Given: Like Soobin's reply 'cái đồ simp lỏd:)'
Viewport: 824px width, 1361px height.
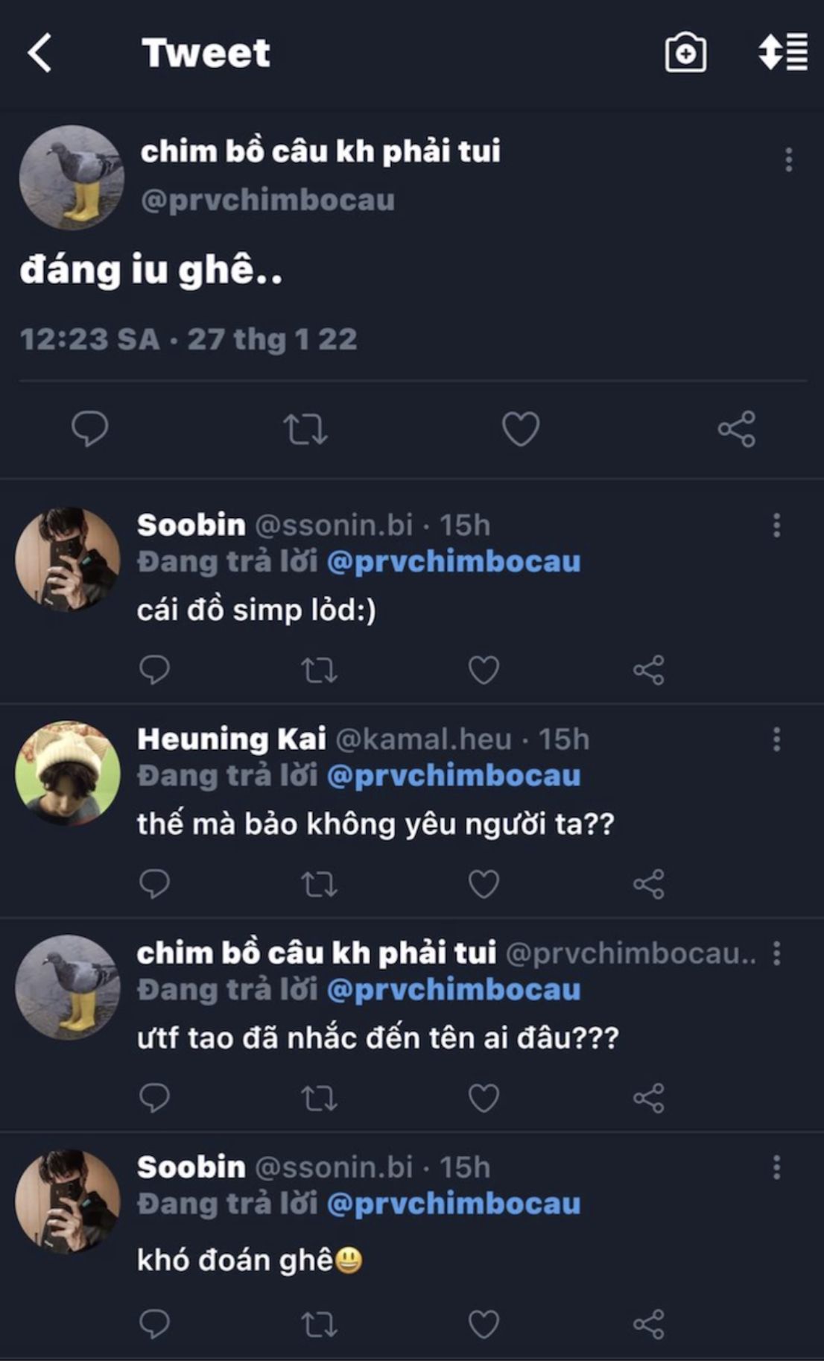Looking at the screenshot, I should coord(484,670).
